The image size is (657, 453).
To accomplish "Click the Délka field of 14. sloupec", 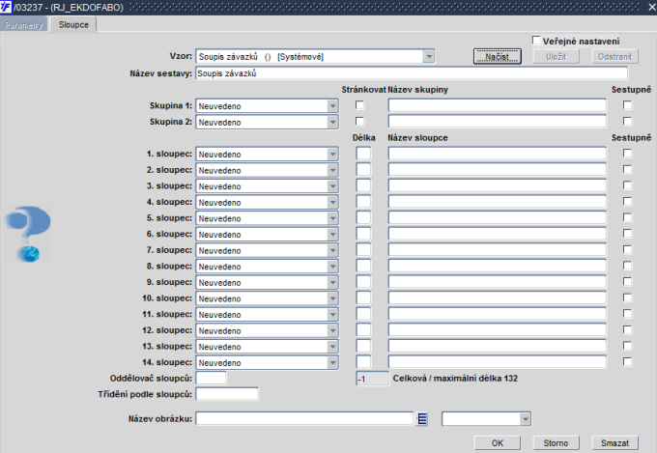I will (363, 362).
